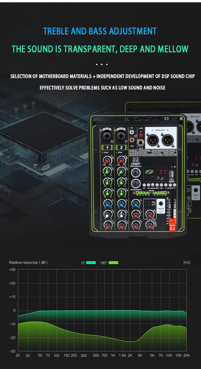201x369 pixels.
Task: Click the channel 1 TRIM knob
Action: (x=107, y=161)
